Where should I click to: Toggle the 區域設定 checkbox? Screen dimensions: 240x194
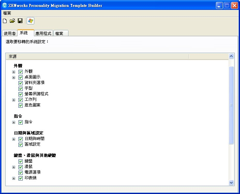pos(20,145)
